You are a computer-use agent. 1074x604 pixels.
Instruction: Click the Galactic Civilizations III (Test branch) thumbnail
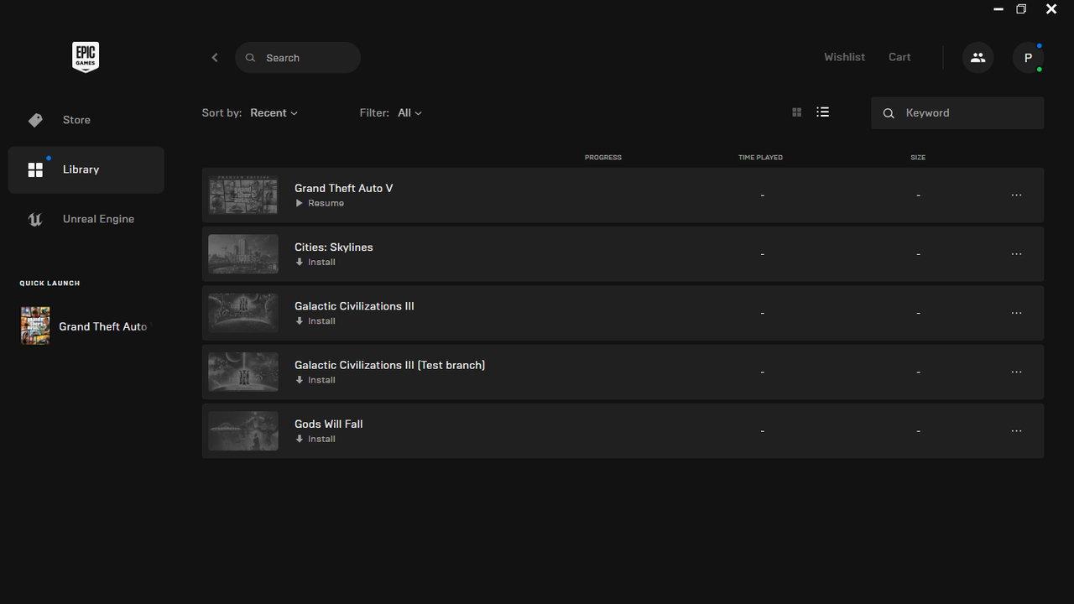point(243,372)
